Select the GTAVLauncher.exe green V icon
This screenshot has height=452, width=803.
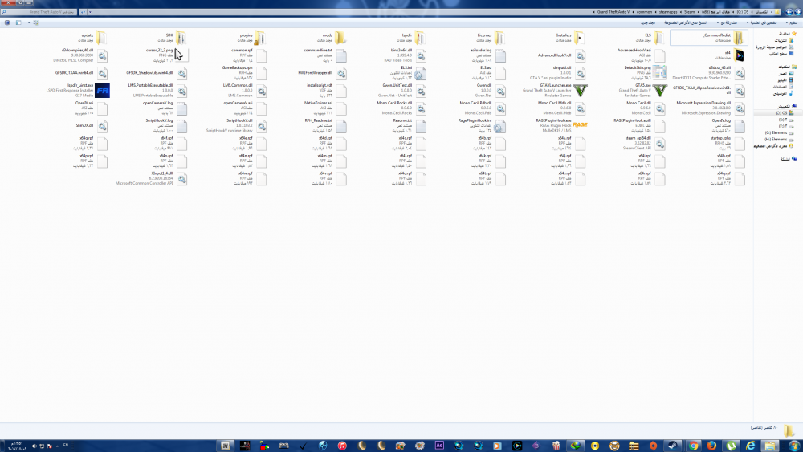pos(581,91)
